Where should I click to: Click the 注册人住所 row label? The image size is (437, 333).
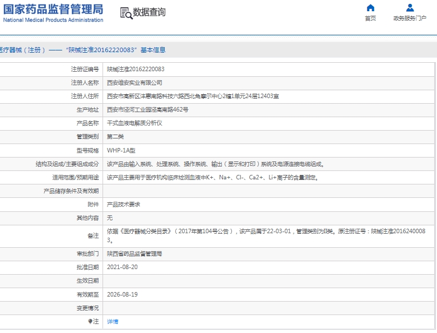point(85,96)
